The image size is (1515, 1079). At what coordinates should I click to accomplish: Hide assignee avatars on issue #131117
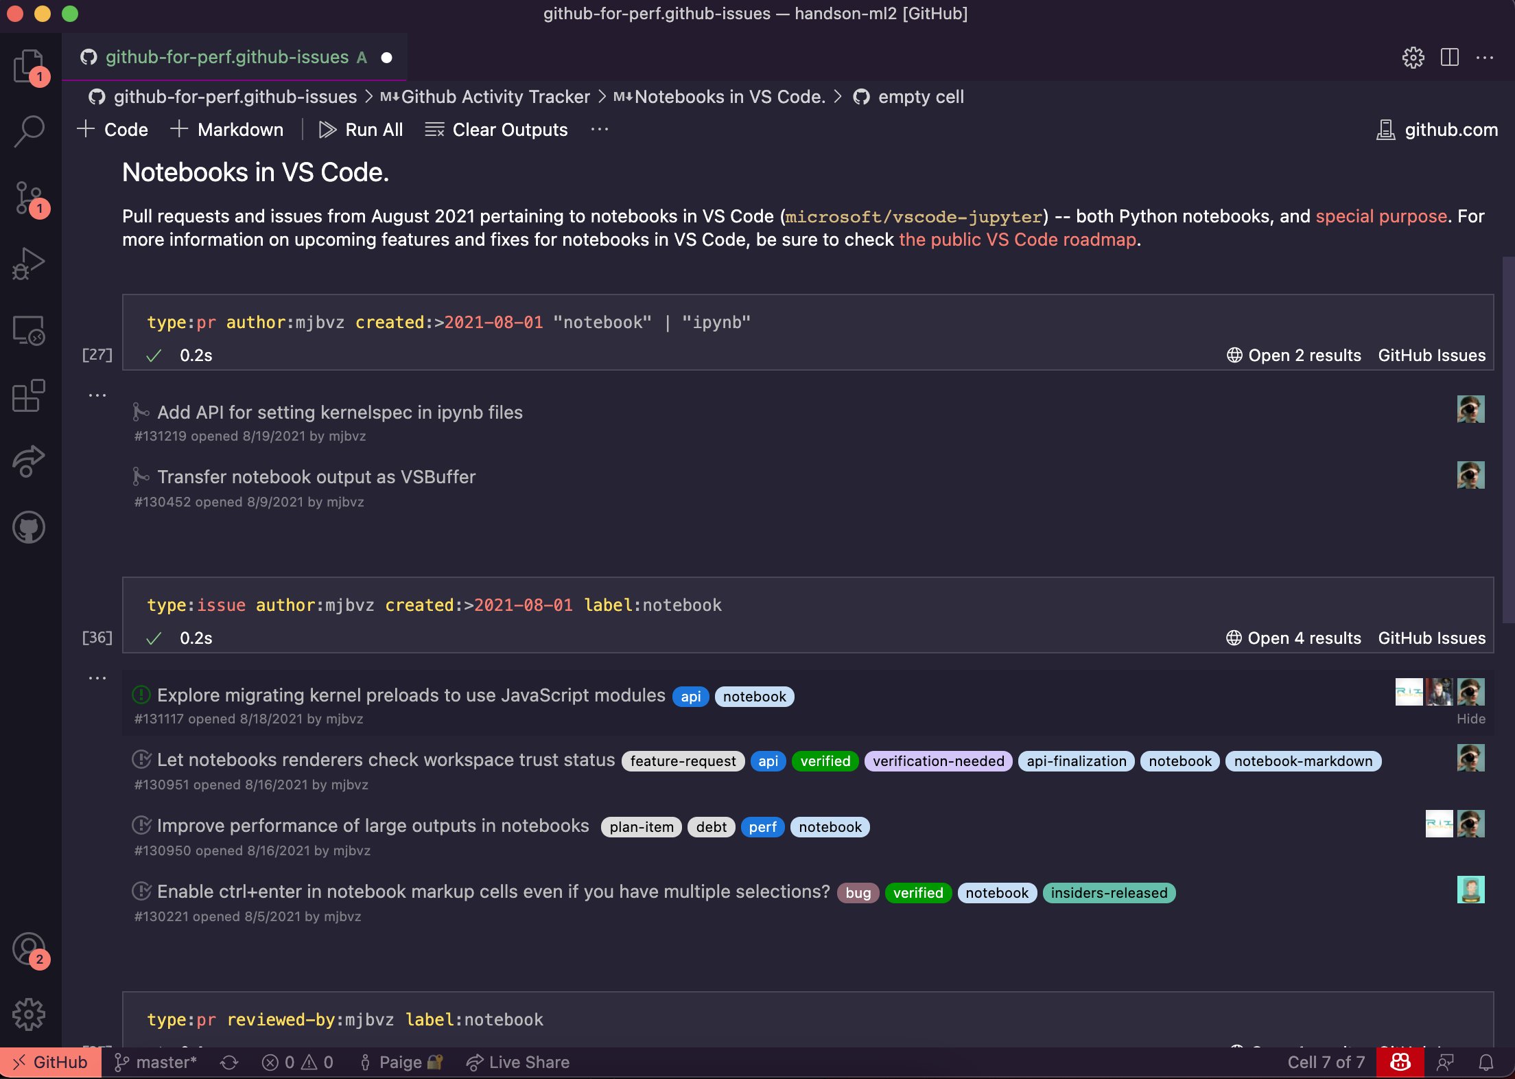coord(1470,719)
